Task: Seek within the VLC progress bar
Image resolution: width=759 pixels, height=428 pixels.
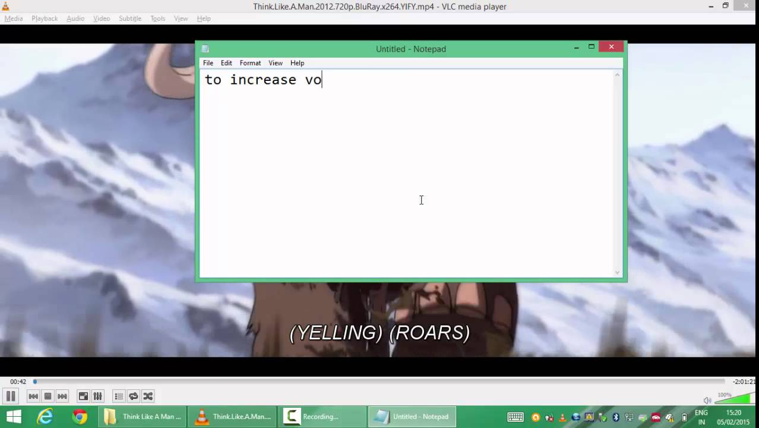Action: [379, 382]
